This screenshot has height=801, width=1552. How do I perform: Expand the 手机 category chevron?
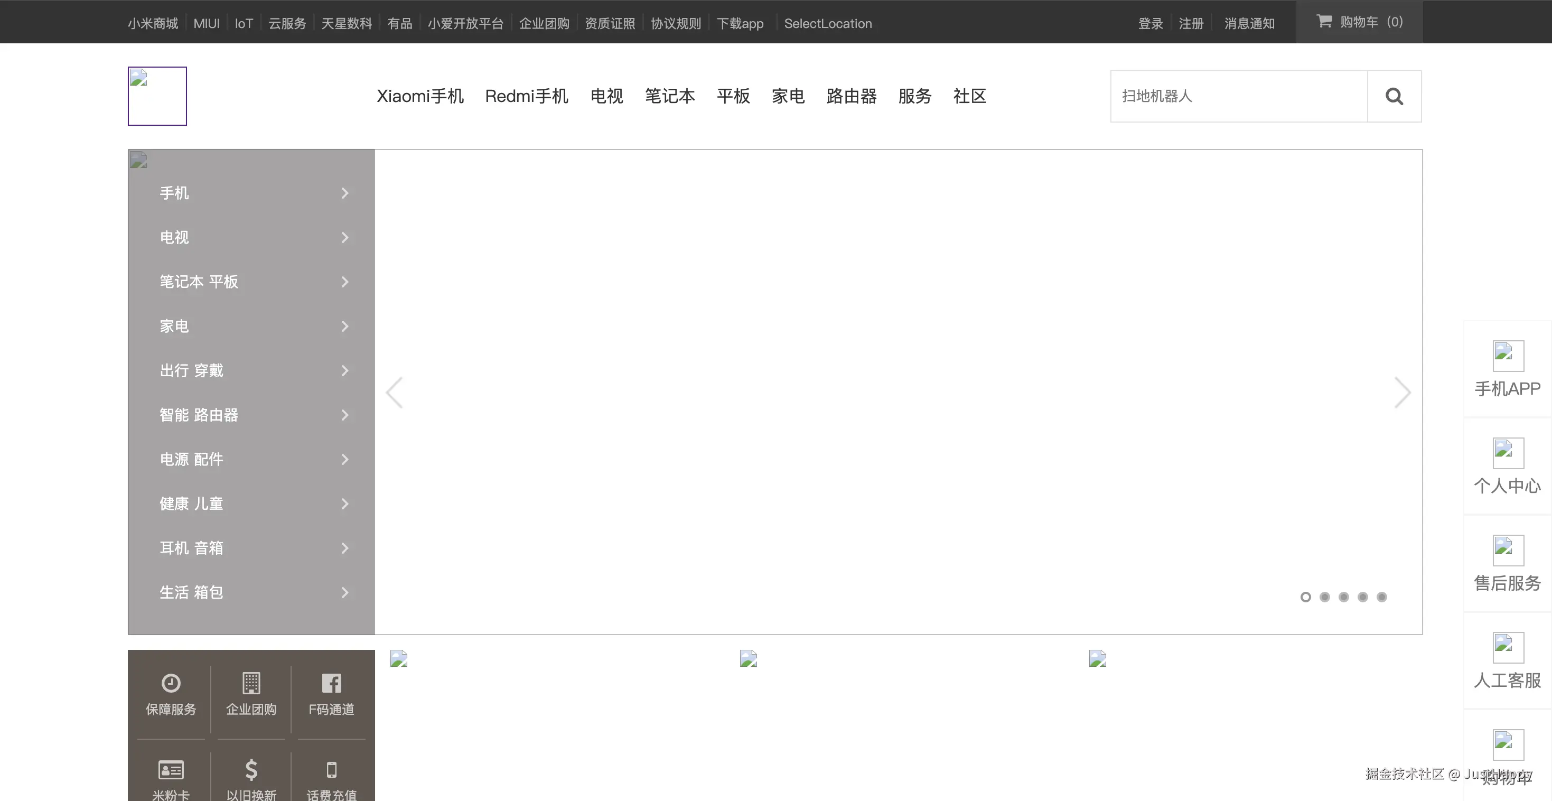[344, 193]
